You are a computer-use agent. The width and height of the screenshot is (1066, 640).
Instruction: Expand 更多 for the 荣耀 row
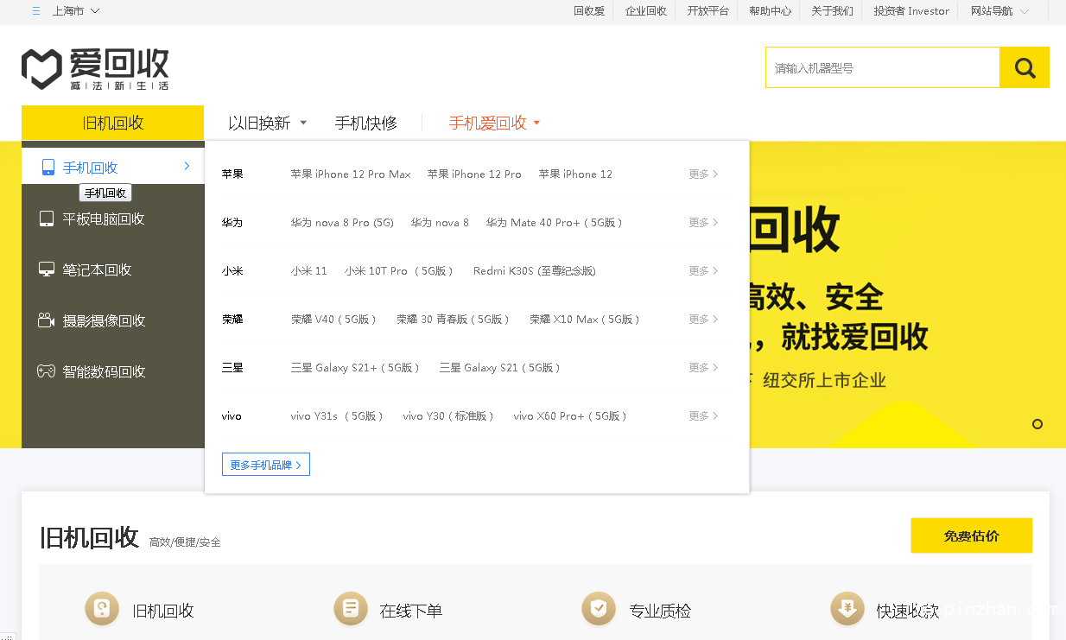(x=703, y=320)
